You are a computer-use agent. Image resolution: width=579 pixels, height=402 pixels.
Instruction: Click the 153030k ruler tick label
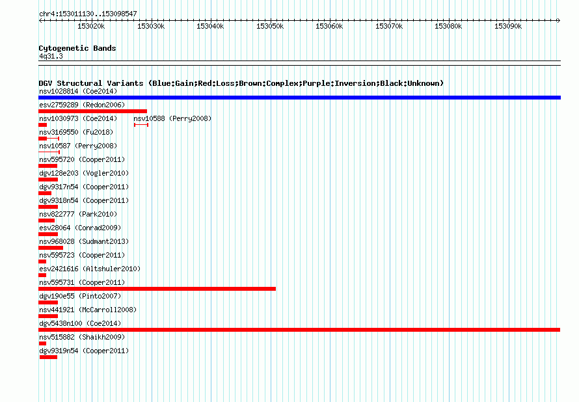point(151,26)
